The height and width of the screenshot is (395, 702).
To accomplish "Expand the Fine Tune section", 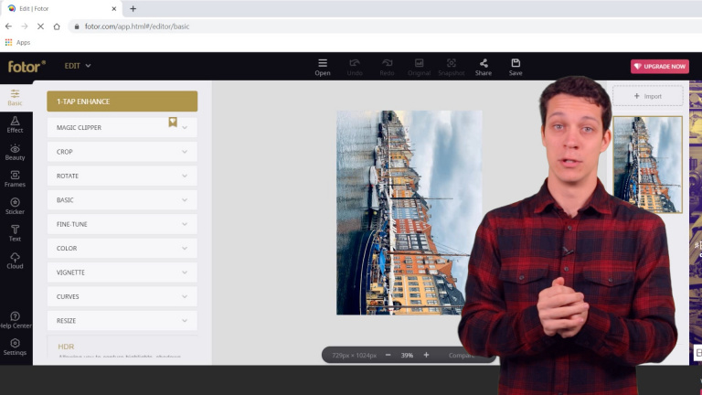I will click(122, 224).
